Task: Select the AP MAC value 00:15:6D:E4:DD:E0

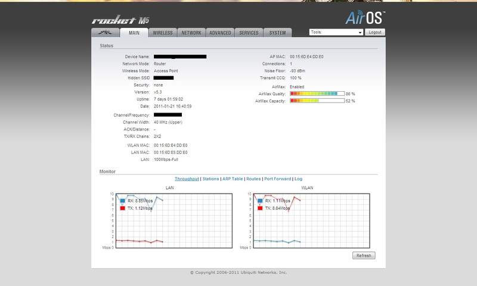Action: pos(306,57)
